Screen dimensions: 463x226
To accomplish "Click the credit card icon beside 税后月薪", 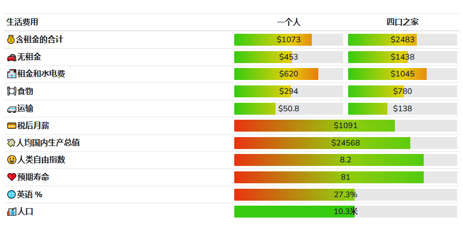I will click(x=11, y=126).
